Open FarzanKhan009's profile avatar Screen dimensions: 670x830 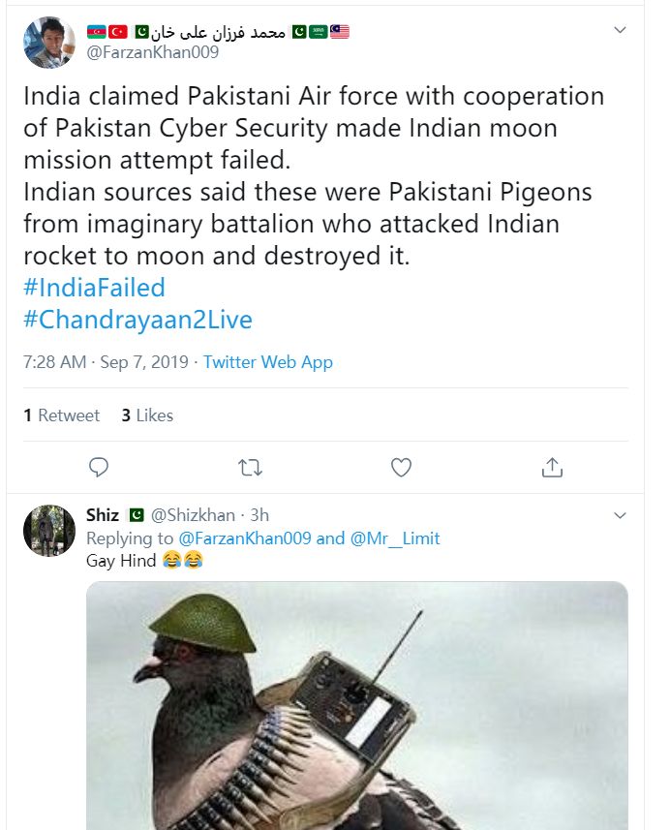pos(49,43)
